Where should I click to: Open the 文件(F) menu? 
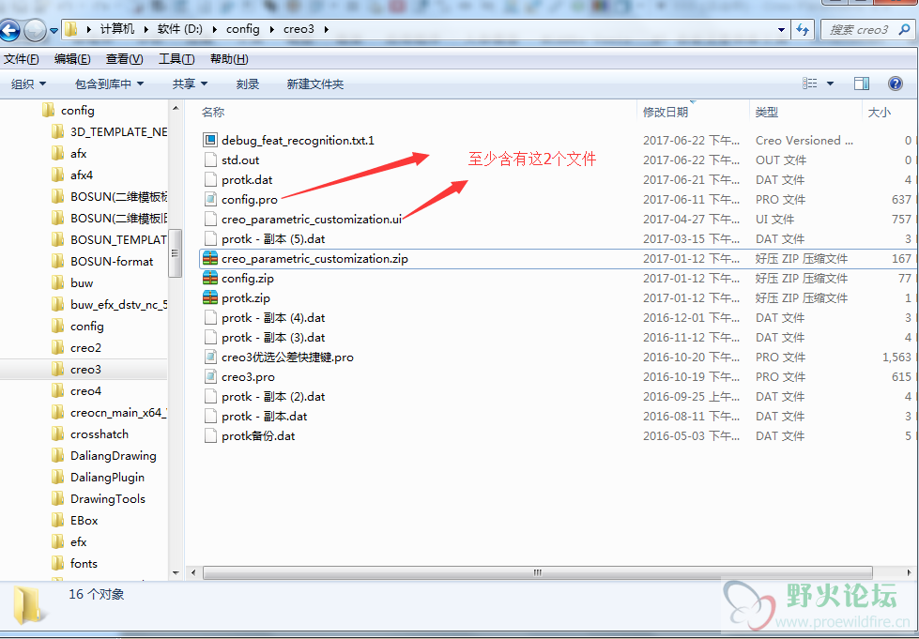pyautogui.click(x=21, y=59)
